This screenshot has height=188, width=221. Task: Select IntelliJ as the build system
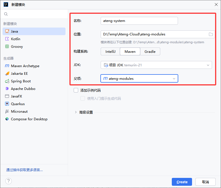tap(110, 52)
